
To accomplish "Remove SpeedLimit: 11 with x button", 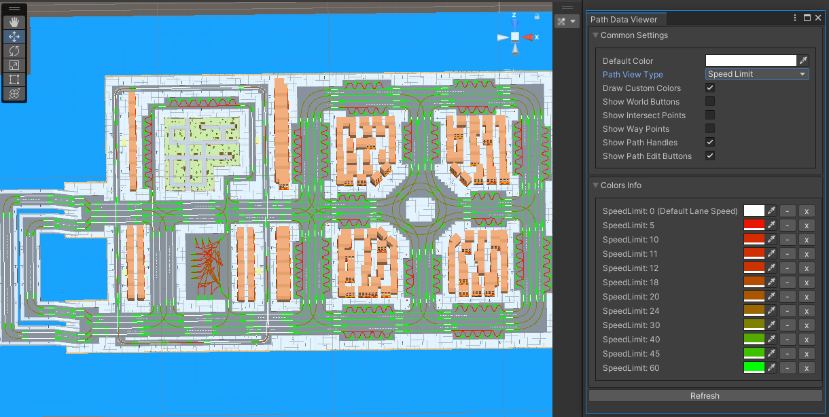I will coord(807,254).
